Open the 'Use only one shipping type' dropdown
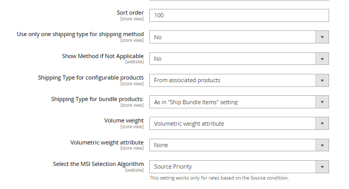349x189 pixels. pos(239,37)
